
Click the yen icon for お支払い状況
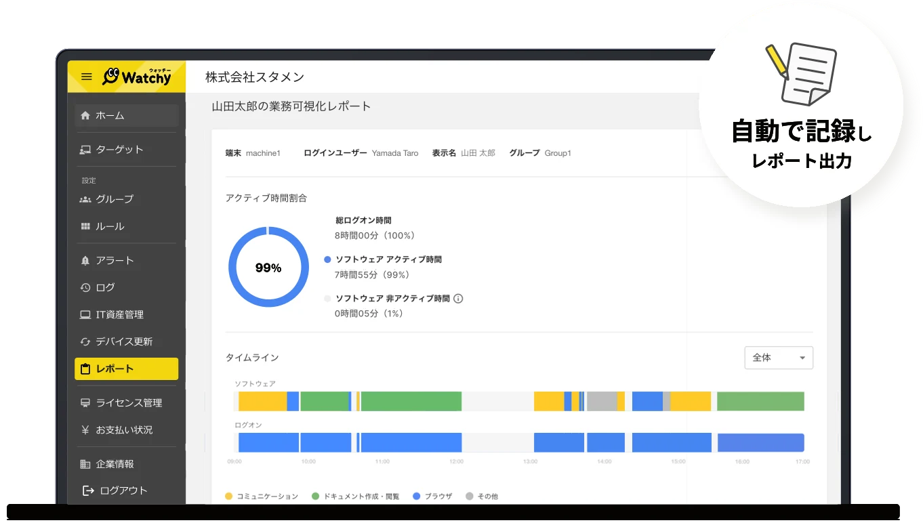85,430
